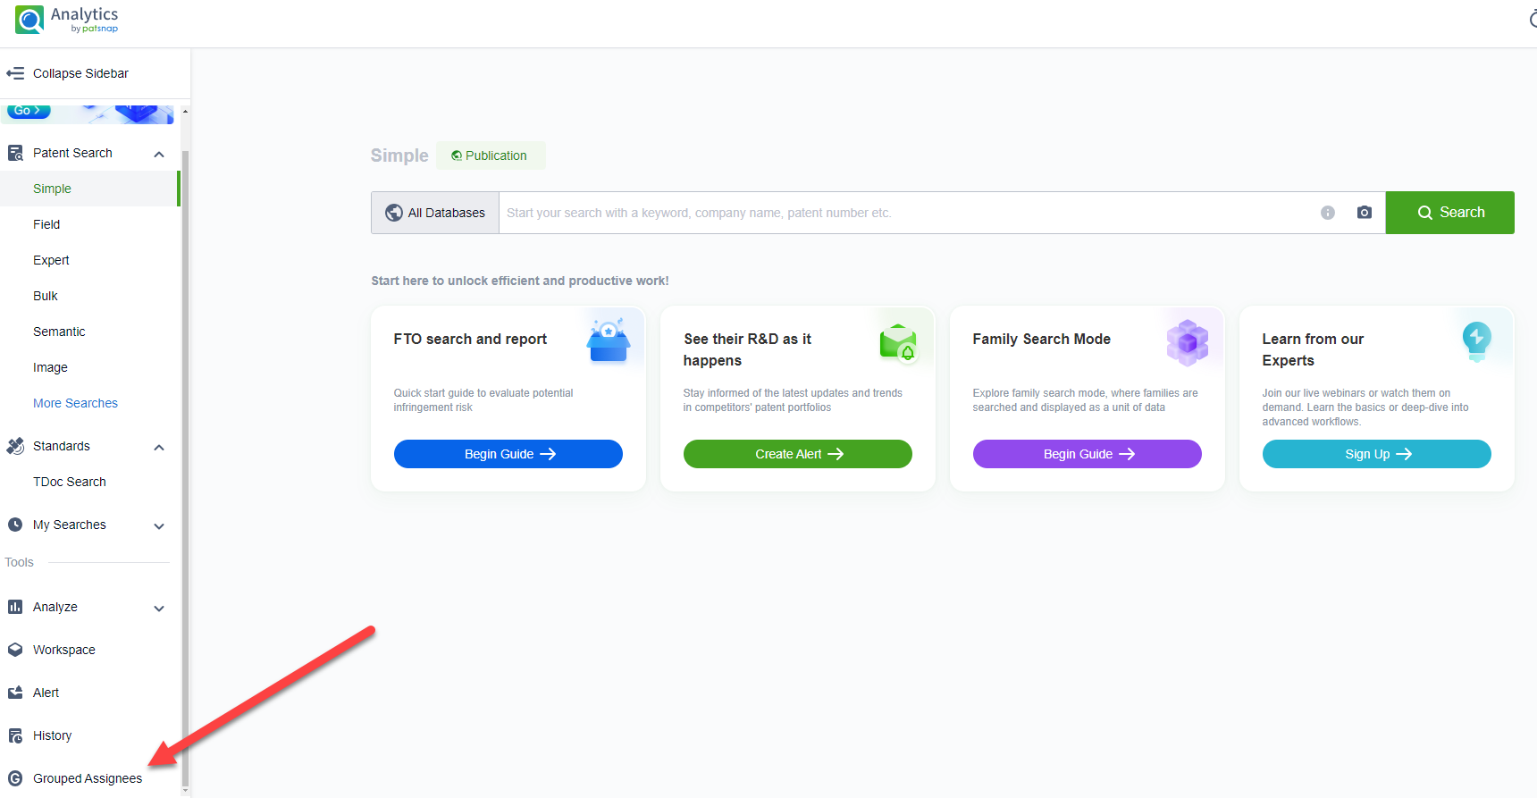This screenshot has height=798, width=1537.
Task: Select Expert search in sidebar
Action: tap(51, 260)
